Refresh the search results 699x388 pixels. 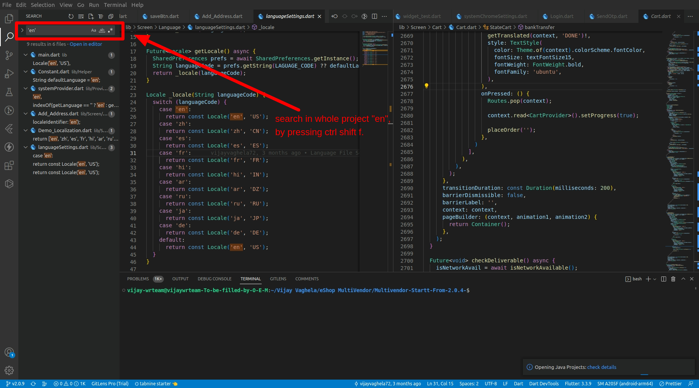click(71, 16)
